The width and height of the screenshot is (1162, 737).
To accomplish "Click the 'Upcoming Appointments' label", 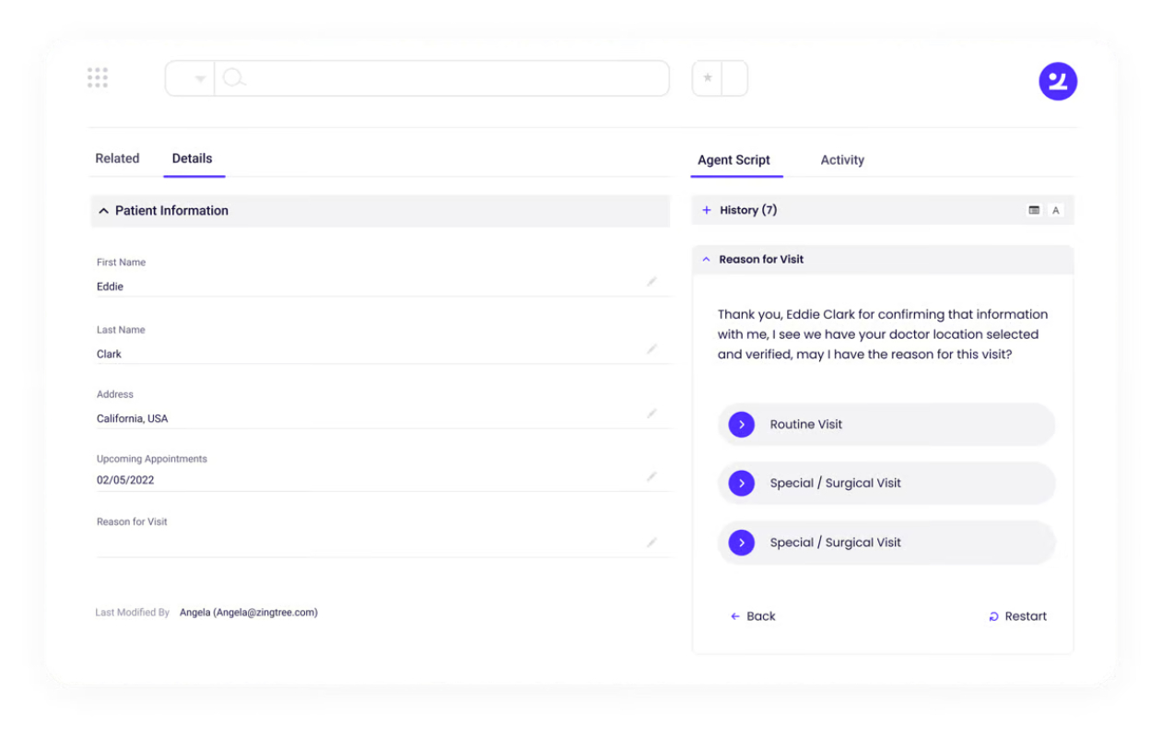I will [x=152, y=459].
